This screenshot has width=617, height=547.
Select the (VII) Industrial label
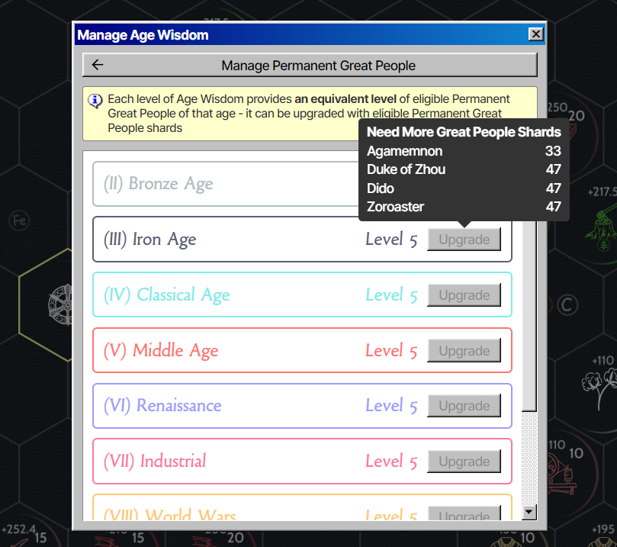coord(155,462)
